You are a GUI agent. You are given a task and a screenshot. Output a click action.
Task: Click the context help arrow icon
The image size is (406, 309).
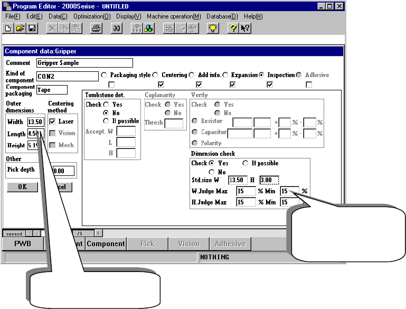245,29
